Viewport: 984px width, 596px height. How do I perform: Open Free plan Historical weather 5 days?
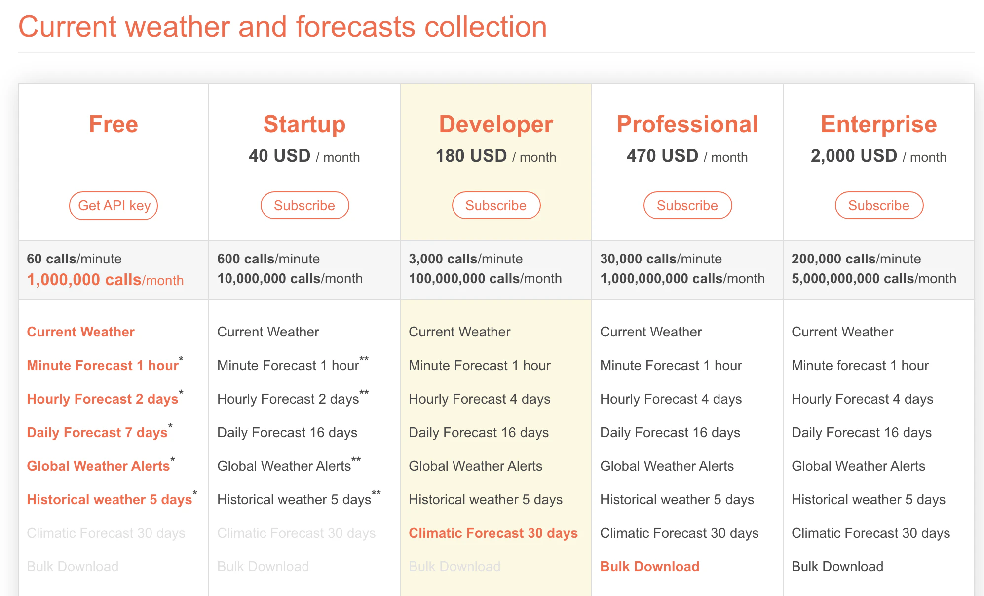point(109,499)
